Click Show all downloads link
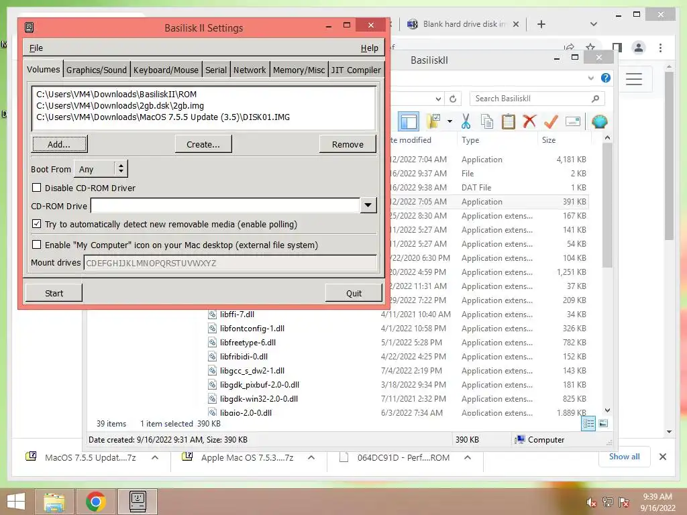Screen dimensions: 687x515 point(624,456)
